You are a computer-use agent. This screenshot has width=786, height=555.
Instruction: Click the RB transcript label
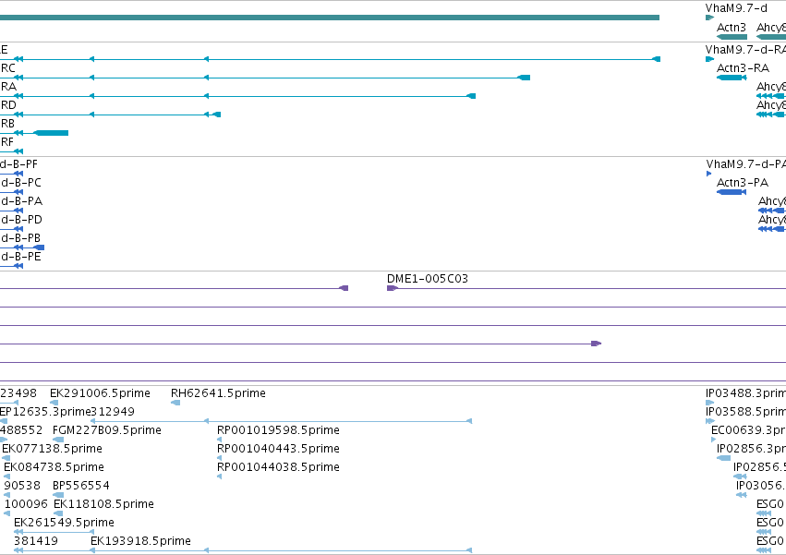click(x=8, y=124)
